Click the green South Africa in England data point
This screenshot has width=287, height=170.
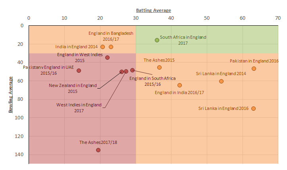pos(157,40)
